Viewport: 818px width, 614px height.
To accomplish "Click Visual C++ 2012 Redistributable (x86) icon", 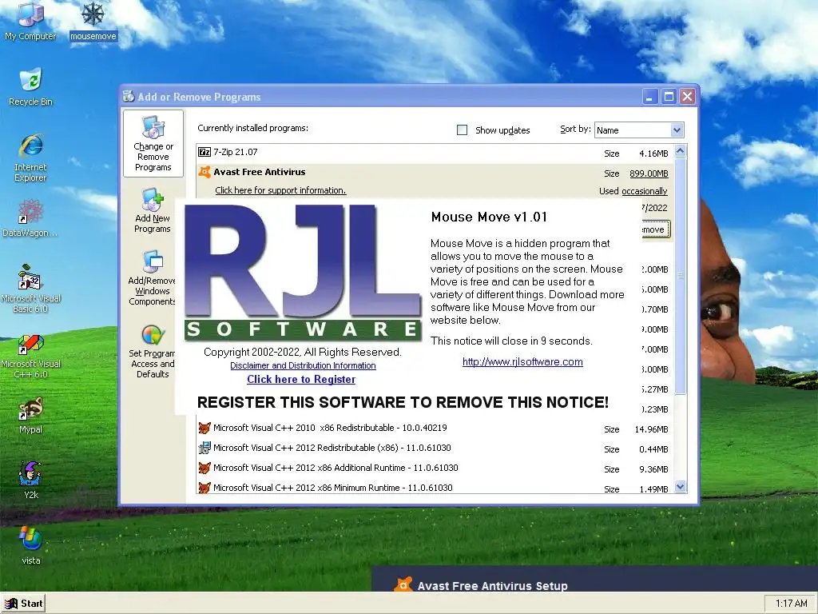I will (204, 448).
